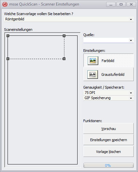The width and height of the screenshot is (138, 172).
Task: Toggle the Farbbild color mode button
Action: [x=108, y=60]
